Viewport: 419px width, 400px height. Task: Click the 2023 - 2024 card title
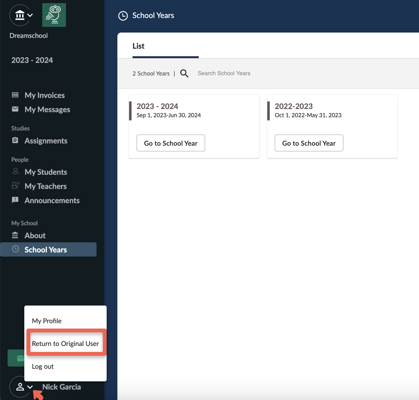pyautogui.click(x=157, y=106)
